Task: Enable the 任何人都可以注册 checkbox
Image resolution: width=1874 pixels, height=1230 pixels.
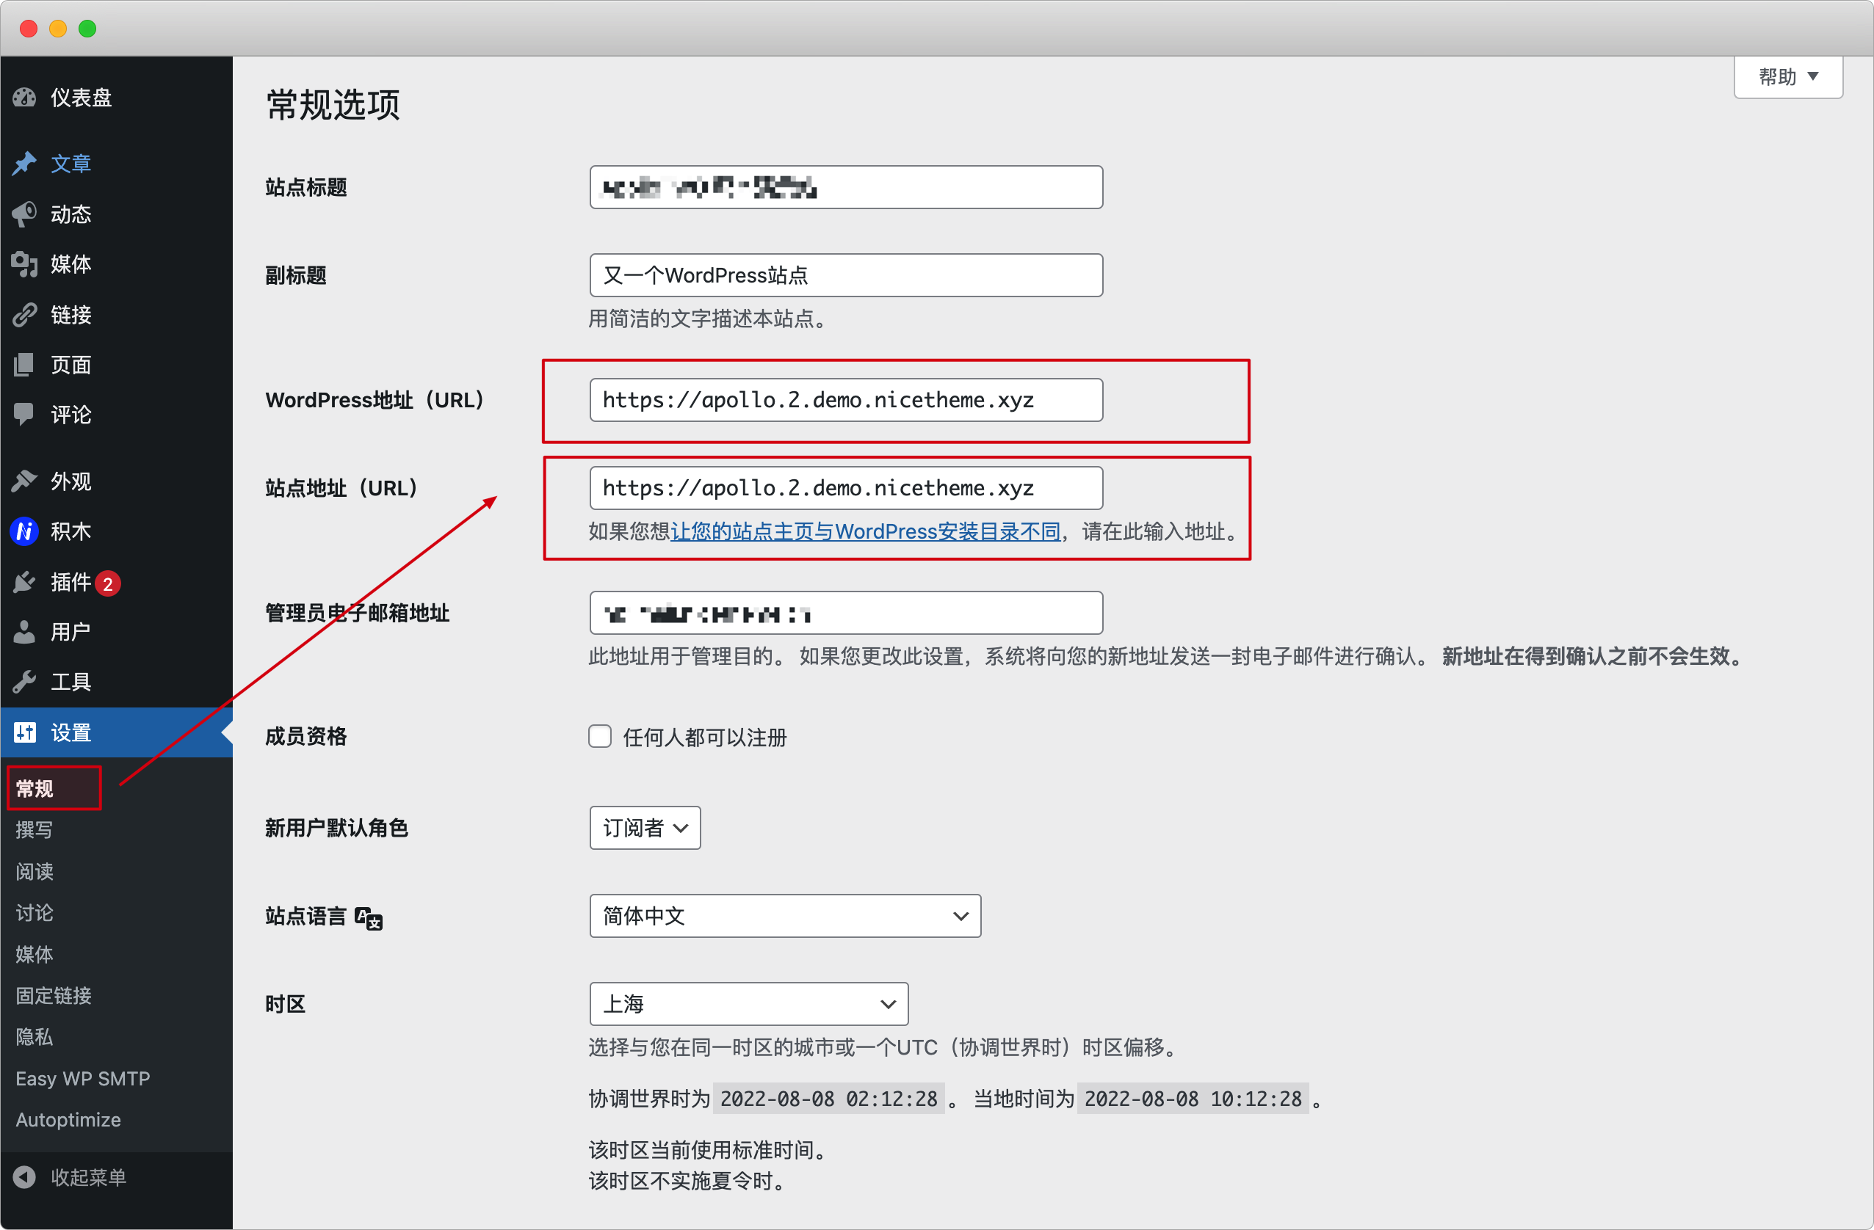Action: (600, 737)
